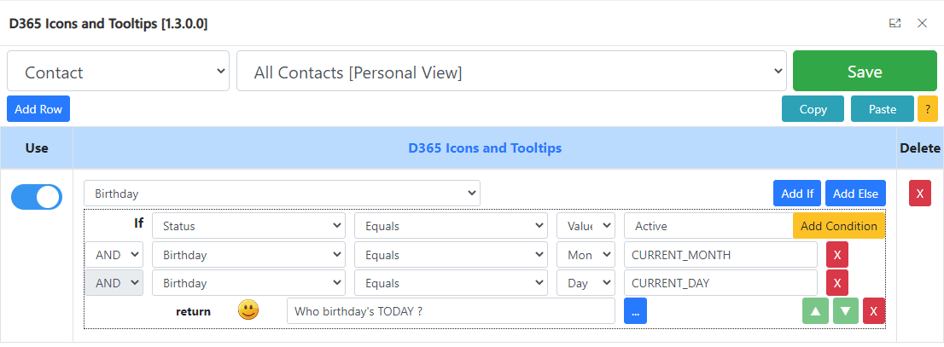Screen dimensions: 944x347
Task: Click the smiley face emoji icon
Action: click(248, 310)
